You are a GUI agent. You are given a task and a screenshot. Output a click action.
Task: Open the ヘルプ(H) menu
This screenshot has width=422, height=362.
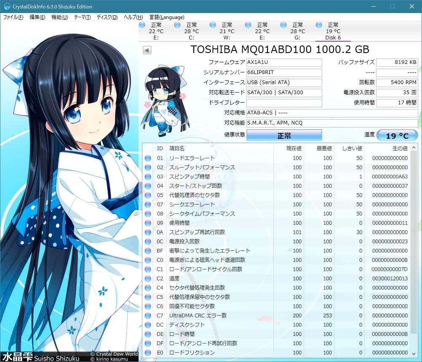click(x=133, y=17)
